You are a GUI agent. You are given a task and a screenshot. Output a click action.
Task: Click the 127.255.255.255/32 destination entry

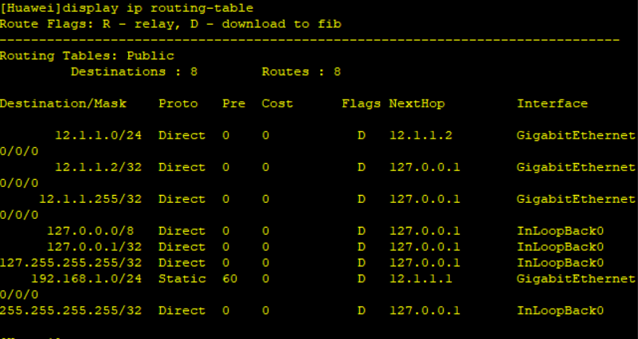pyautogui.click(x=71, y=263)
